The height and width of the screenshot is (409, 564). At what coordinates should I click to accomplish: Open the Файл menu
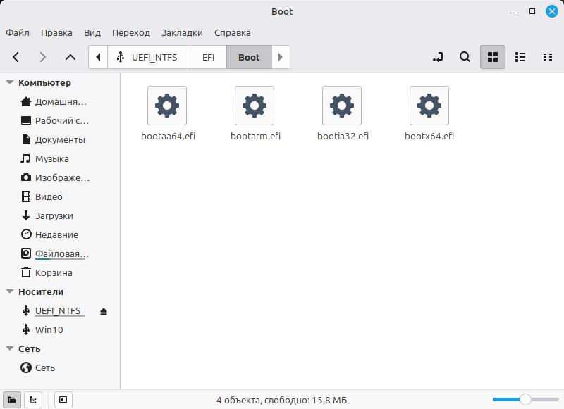pos(18,32)
